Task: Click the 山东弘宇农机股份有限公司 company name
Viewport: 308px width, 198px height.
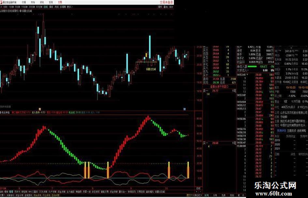Action: 294,112
